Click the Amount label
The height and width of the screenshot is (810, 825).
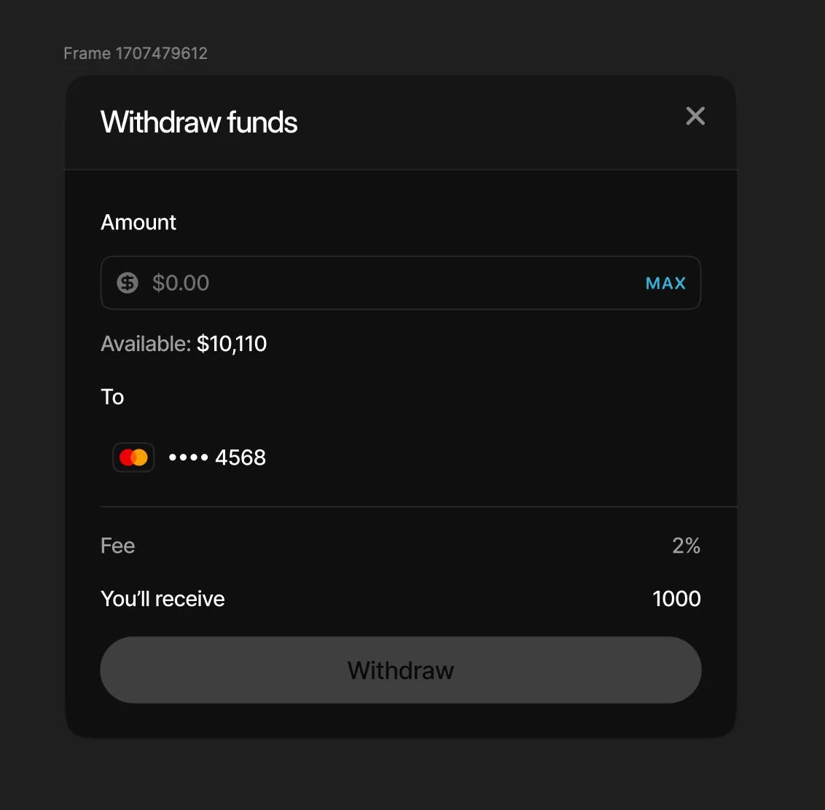[x=138, y=222]
